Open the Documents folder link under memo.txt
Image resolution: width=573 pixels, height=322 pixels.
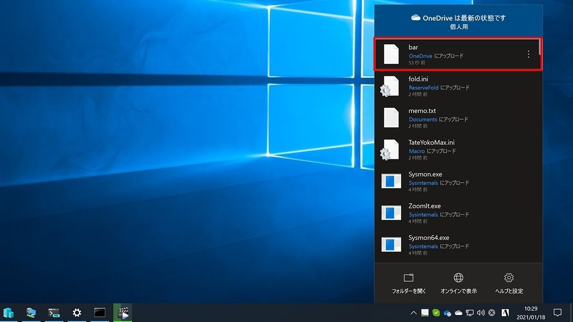423,119
